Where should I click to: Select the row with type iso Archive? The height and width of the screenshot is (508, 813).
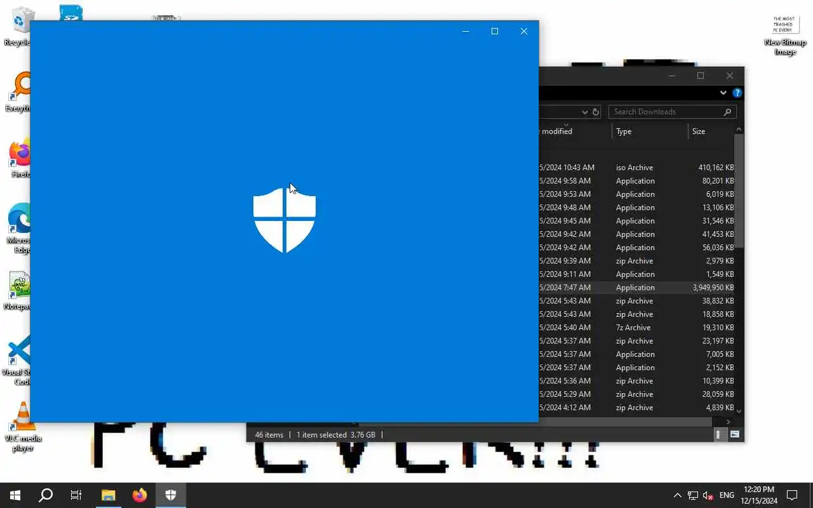[636, 168]
